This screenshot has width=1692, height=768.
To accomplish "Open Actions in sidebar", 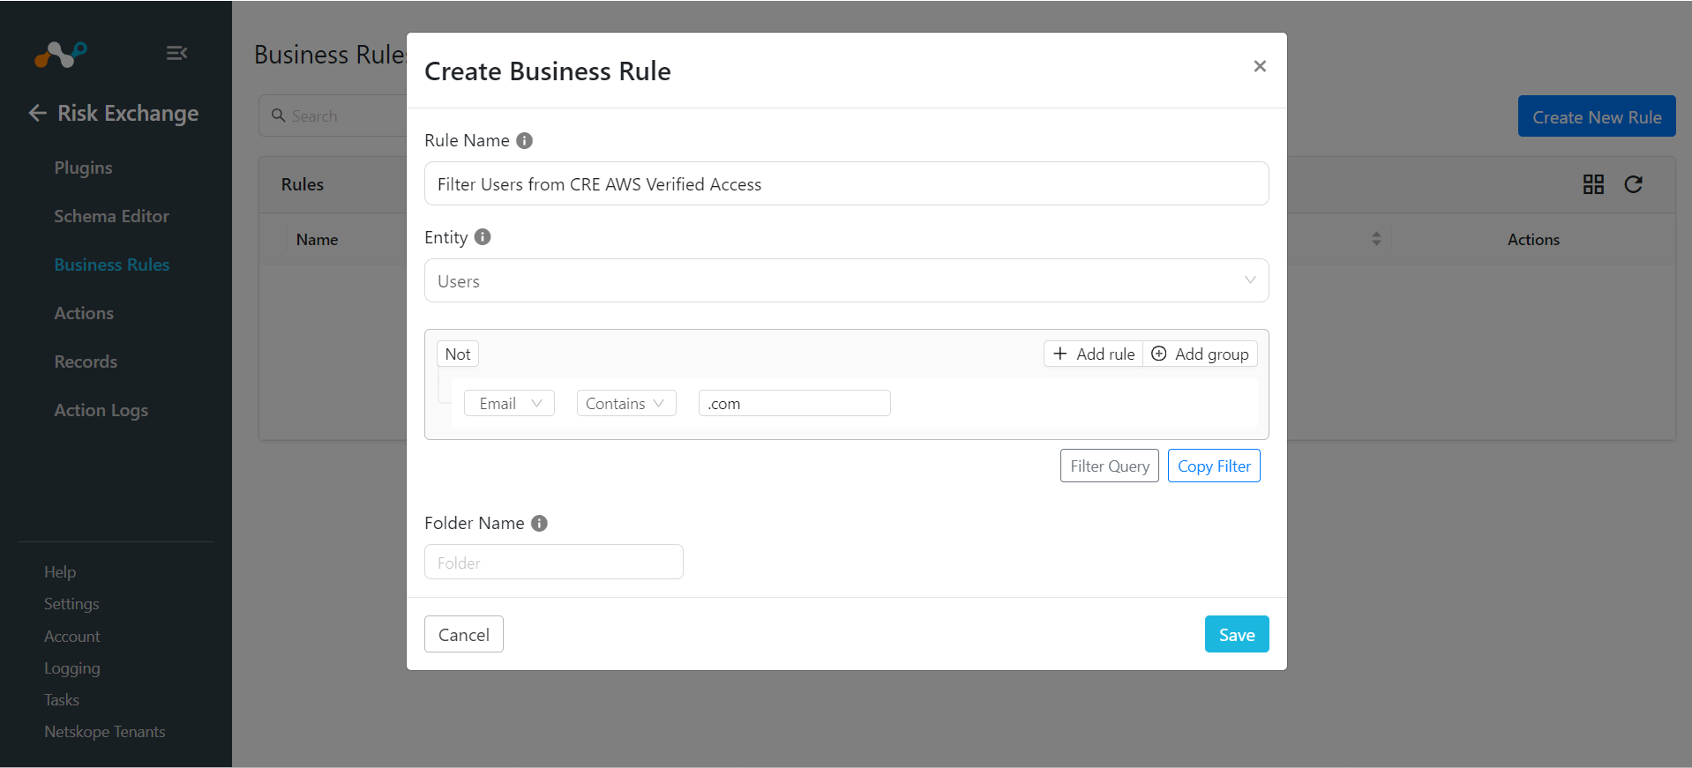I will [84, 313].
